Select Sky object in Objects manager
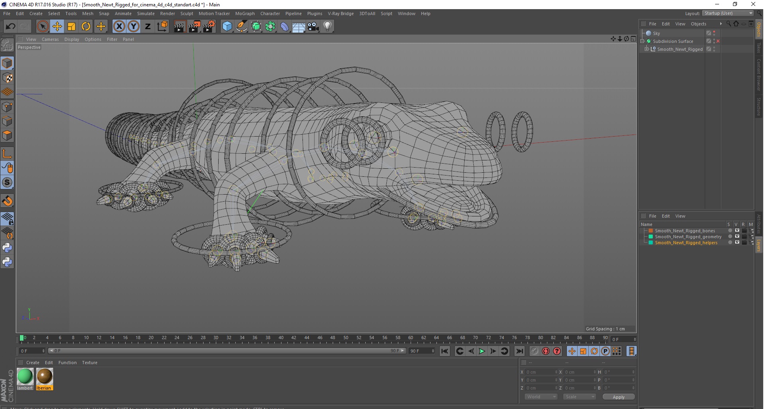This screenshot has width=764, height=409. point(656,33)
